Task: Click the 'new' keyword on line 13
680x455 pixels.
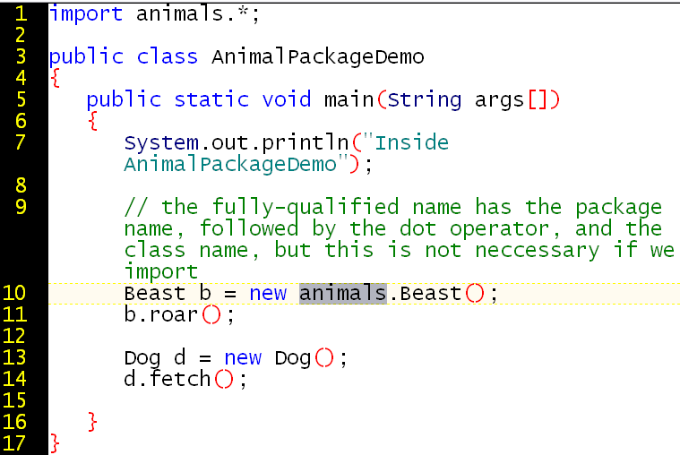Action: 243,358
